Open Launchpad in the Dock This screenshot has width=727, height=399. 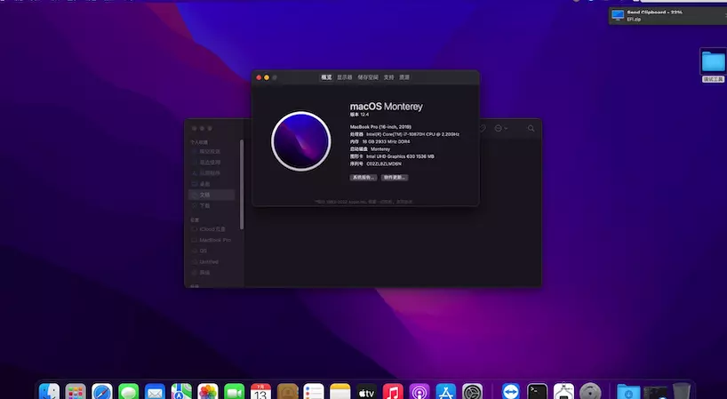[76, 392]
